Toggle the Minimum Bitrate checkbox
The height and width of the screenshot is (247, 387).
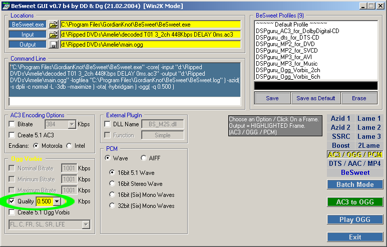click(x=12, y=179)
